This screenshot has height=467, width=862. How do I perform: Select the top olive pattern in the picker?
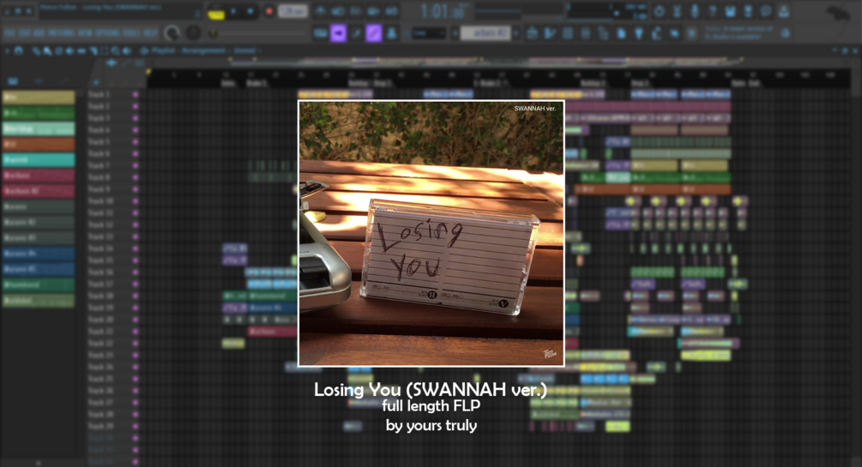point(39,98)
